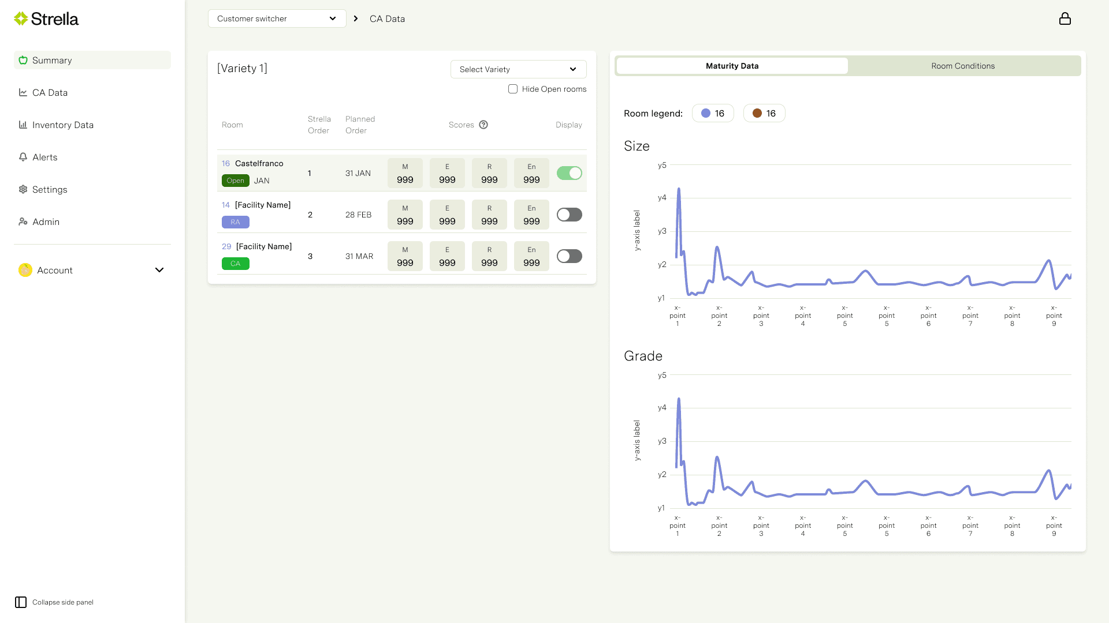Click the M score box for room 29

tap(405, 256)
